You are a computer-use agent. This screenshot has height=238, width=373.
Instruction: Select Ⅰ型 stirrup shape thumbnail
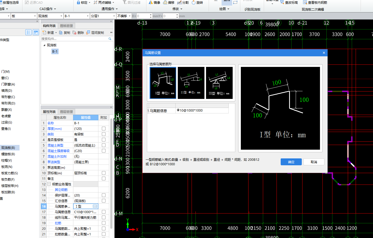(x=163, y=83)
